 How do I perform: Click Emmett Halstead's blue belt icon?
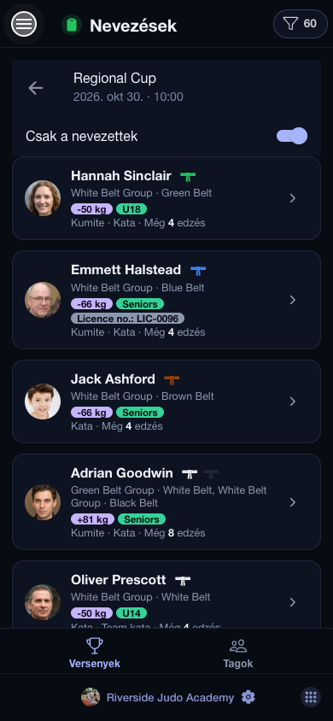tap(198, 270)
